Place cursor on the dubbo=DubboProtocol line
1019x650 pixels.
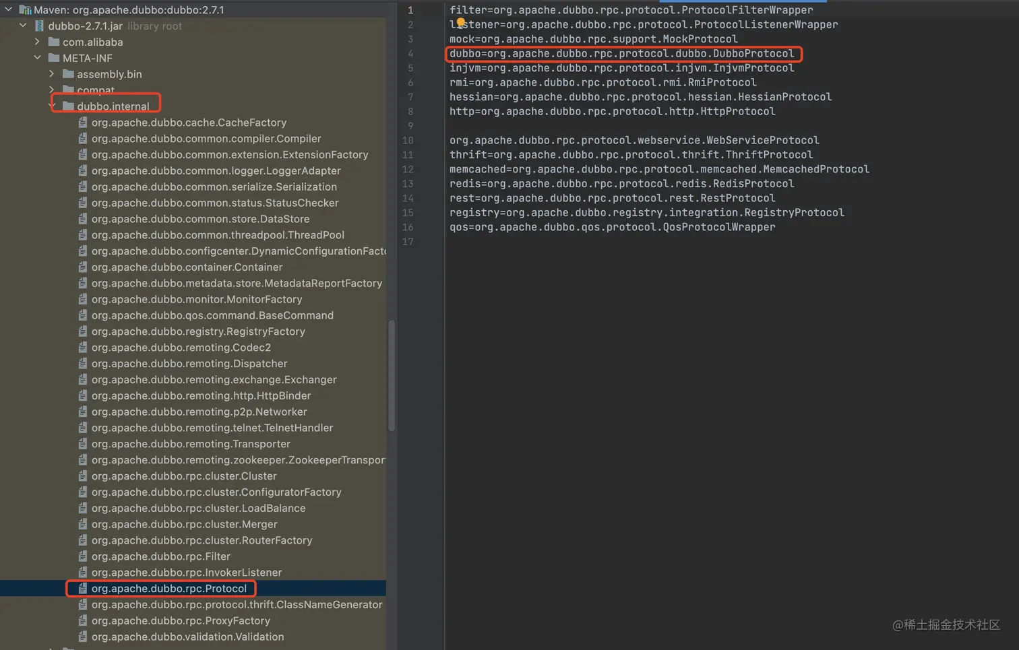(622, 53)
